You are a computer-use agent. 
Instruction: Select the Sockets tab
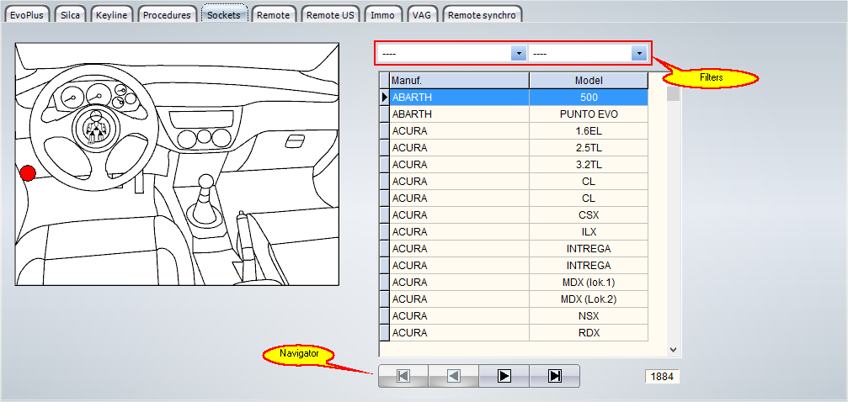[x=224, y=14]
